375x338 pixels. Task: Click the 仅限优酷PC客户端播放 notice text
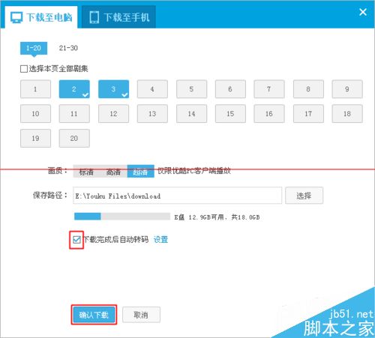click(x=194, y=171)
